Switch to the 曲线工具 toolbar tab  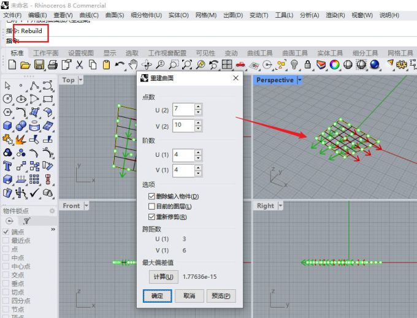(261, 53)
